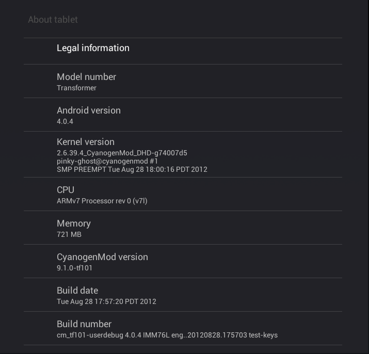Screen dimensions: 369x354
Task: Click the 9.1.0-tf101 version value
Action: point(74,268)
